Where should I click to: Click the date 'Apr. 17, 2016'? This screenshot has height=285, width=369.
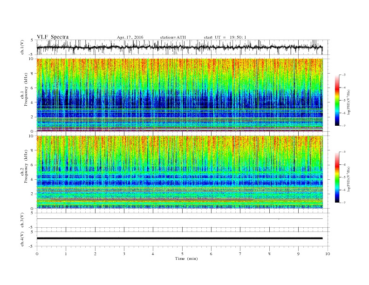tap(130, 37)
